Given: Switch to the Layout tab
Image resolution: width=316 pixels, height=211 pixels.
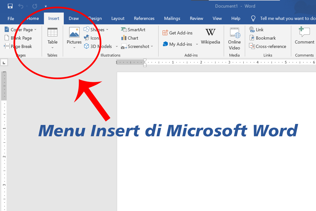Looking at the screenshot, I should coord(118,18).
